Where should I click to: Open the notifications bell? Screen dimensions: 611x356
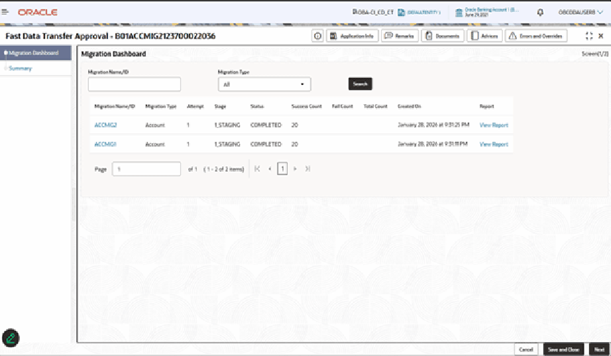pyautogui.click(x=540, y=13)
